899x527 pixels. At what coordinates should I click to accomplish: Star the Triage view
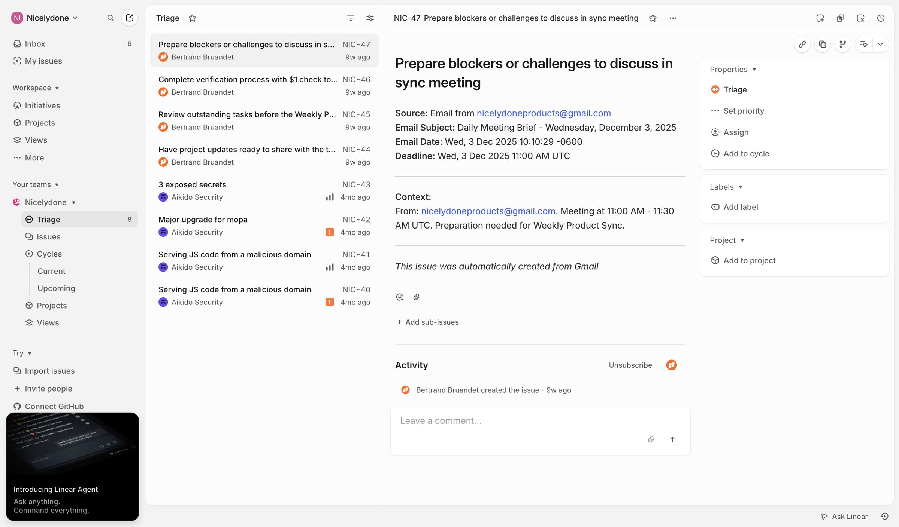coord(192,18)
